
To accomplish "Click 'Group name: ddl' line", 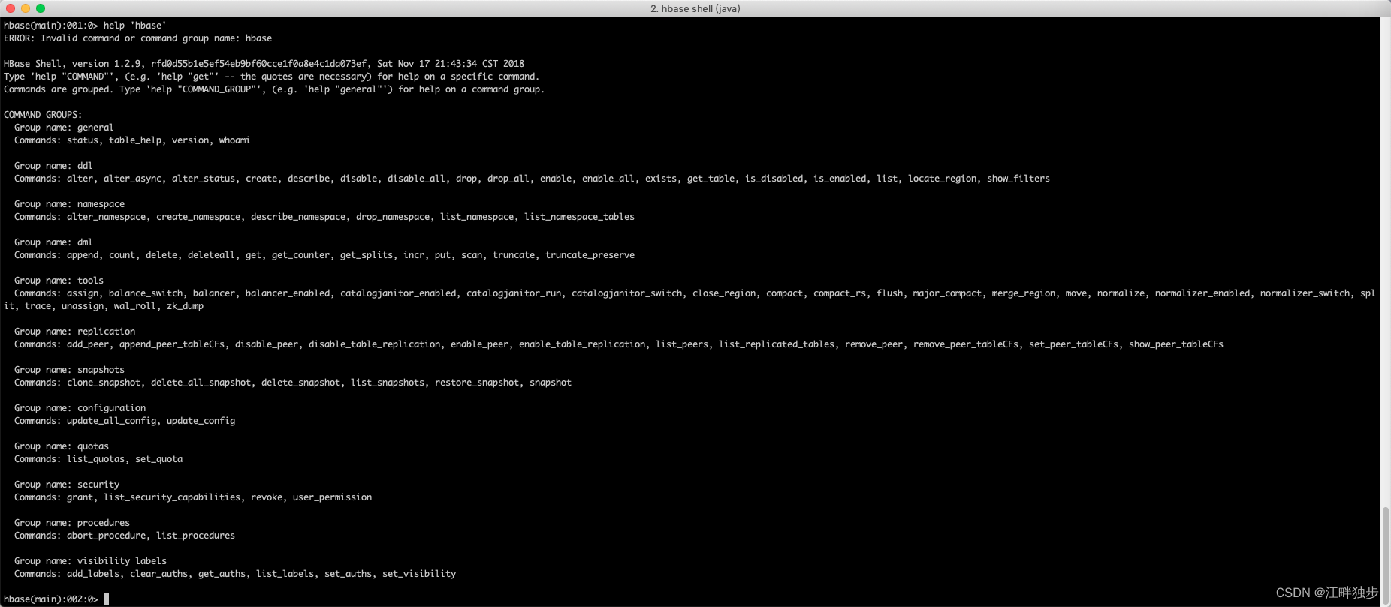I will [53, 166].
